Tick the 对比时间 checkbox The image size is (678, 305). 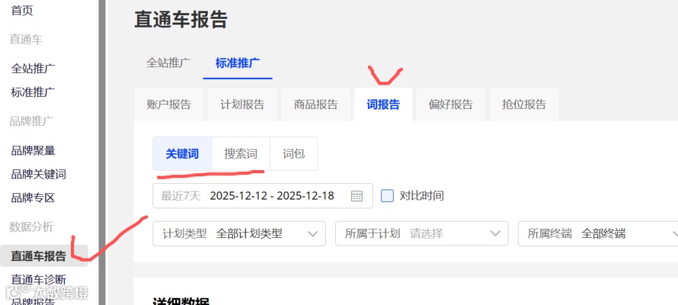[x=387, y=196]
